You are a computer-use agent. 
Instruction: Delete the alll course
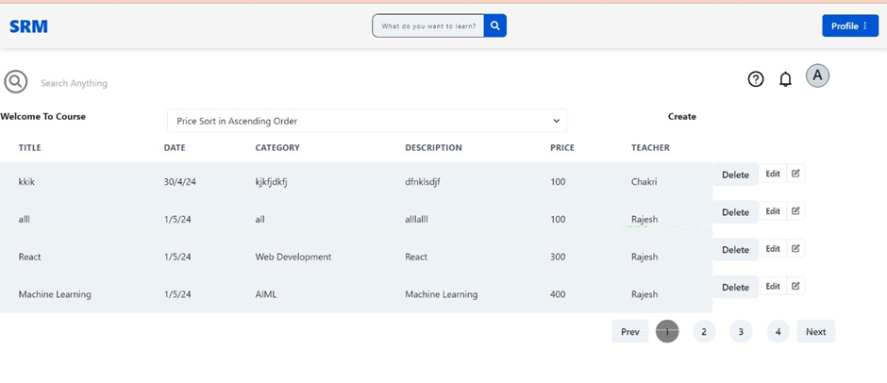pos(735,212)
